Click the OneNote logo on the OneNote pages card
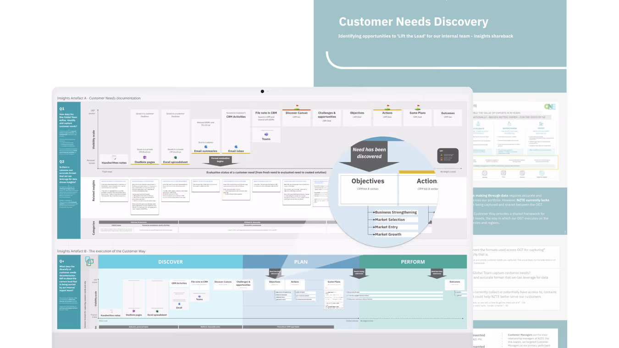The width and height of the screenshot is (619, 348). (144, 157)
